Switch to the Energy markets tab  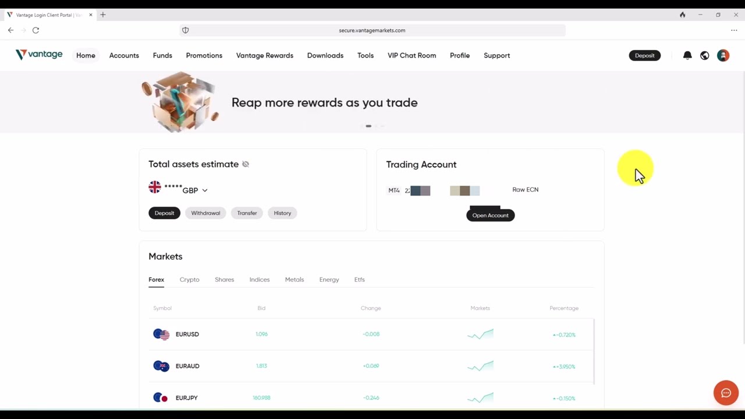click(x=329, y=280)
